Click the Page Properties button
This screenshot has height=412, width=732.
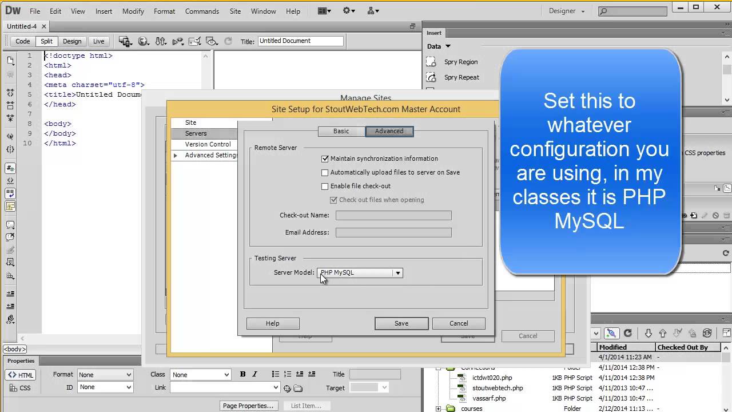pyautogui.click(x=248, y=406)
